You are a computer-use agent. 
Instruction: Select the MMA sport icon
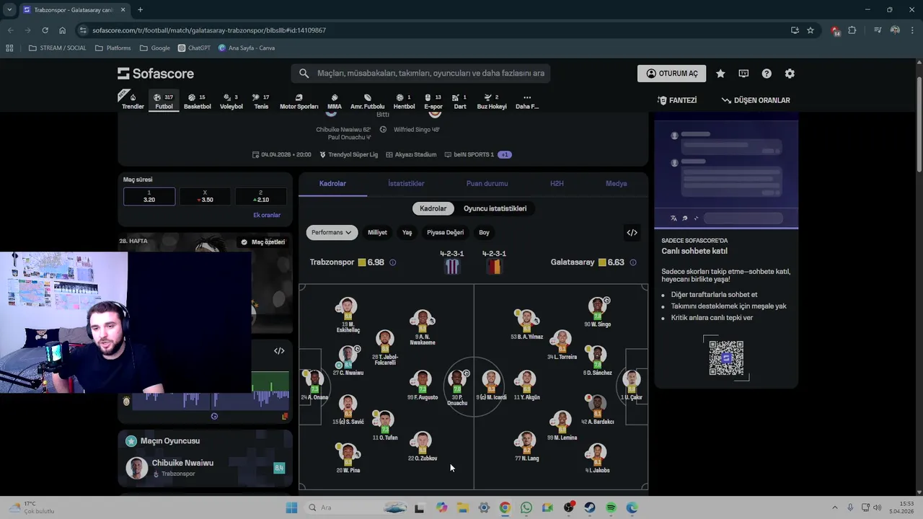point(334,101)
